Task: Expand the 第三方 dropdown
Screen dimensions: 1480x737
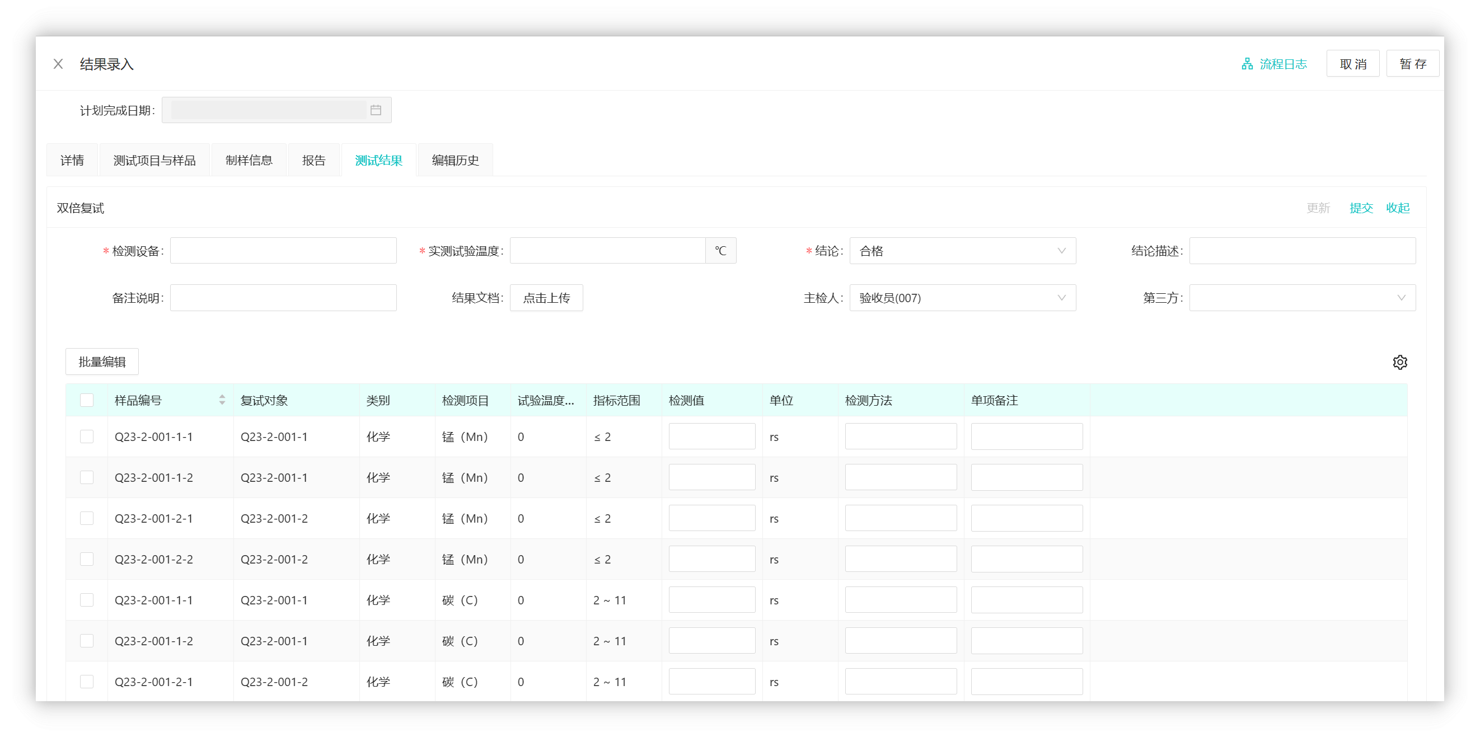Action: 1302,298
